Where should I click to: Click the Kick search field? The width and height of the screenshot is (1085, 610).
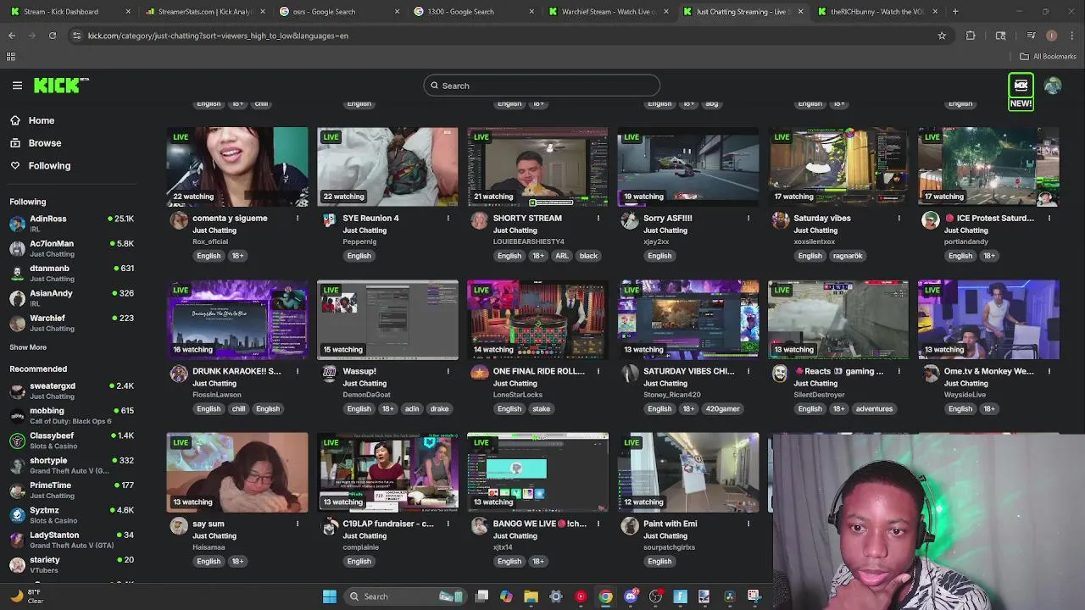[542, 86]
